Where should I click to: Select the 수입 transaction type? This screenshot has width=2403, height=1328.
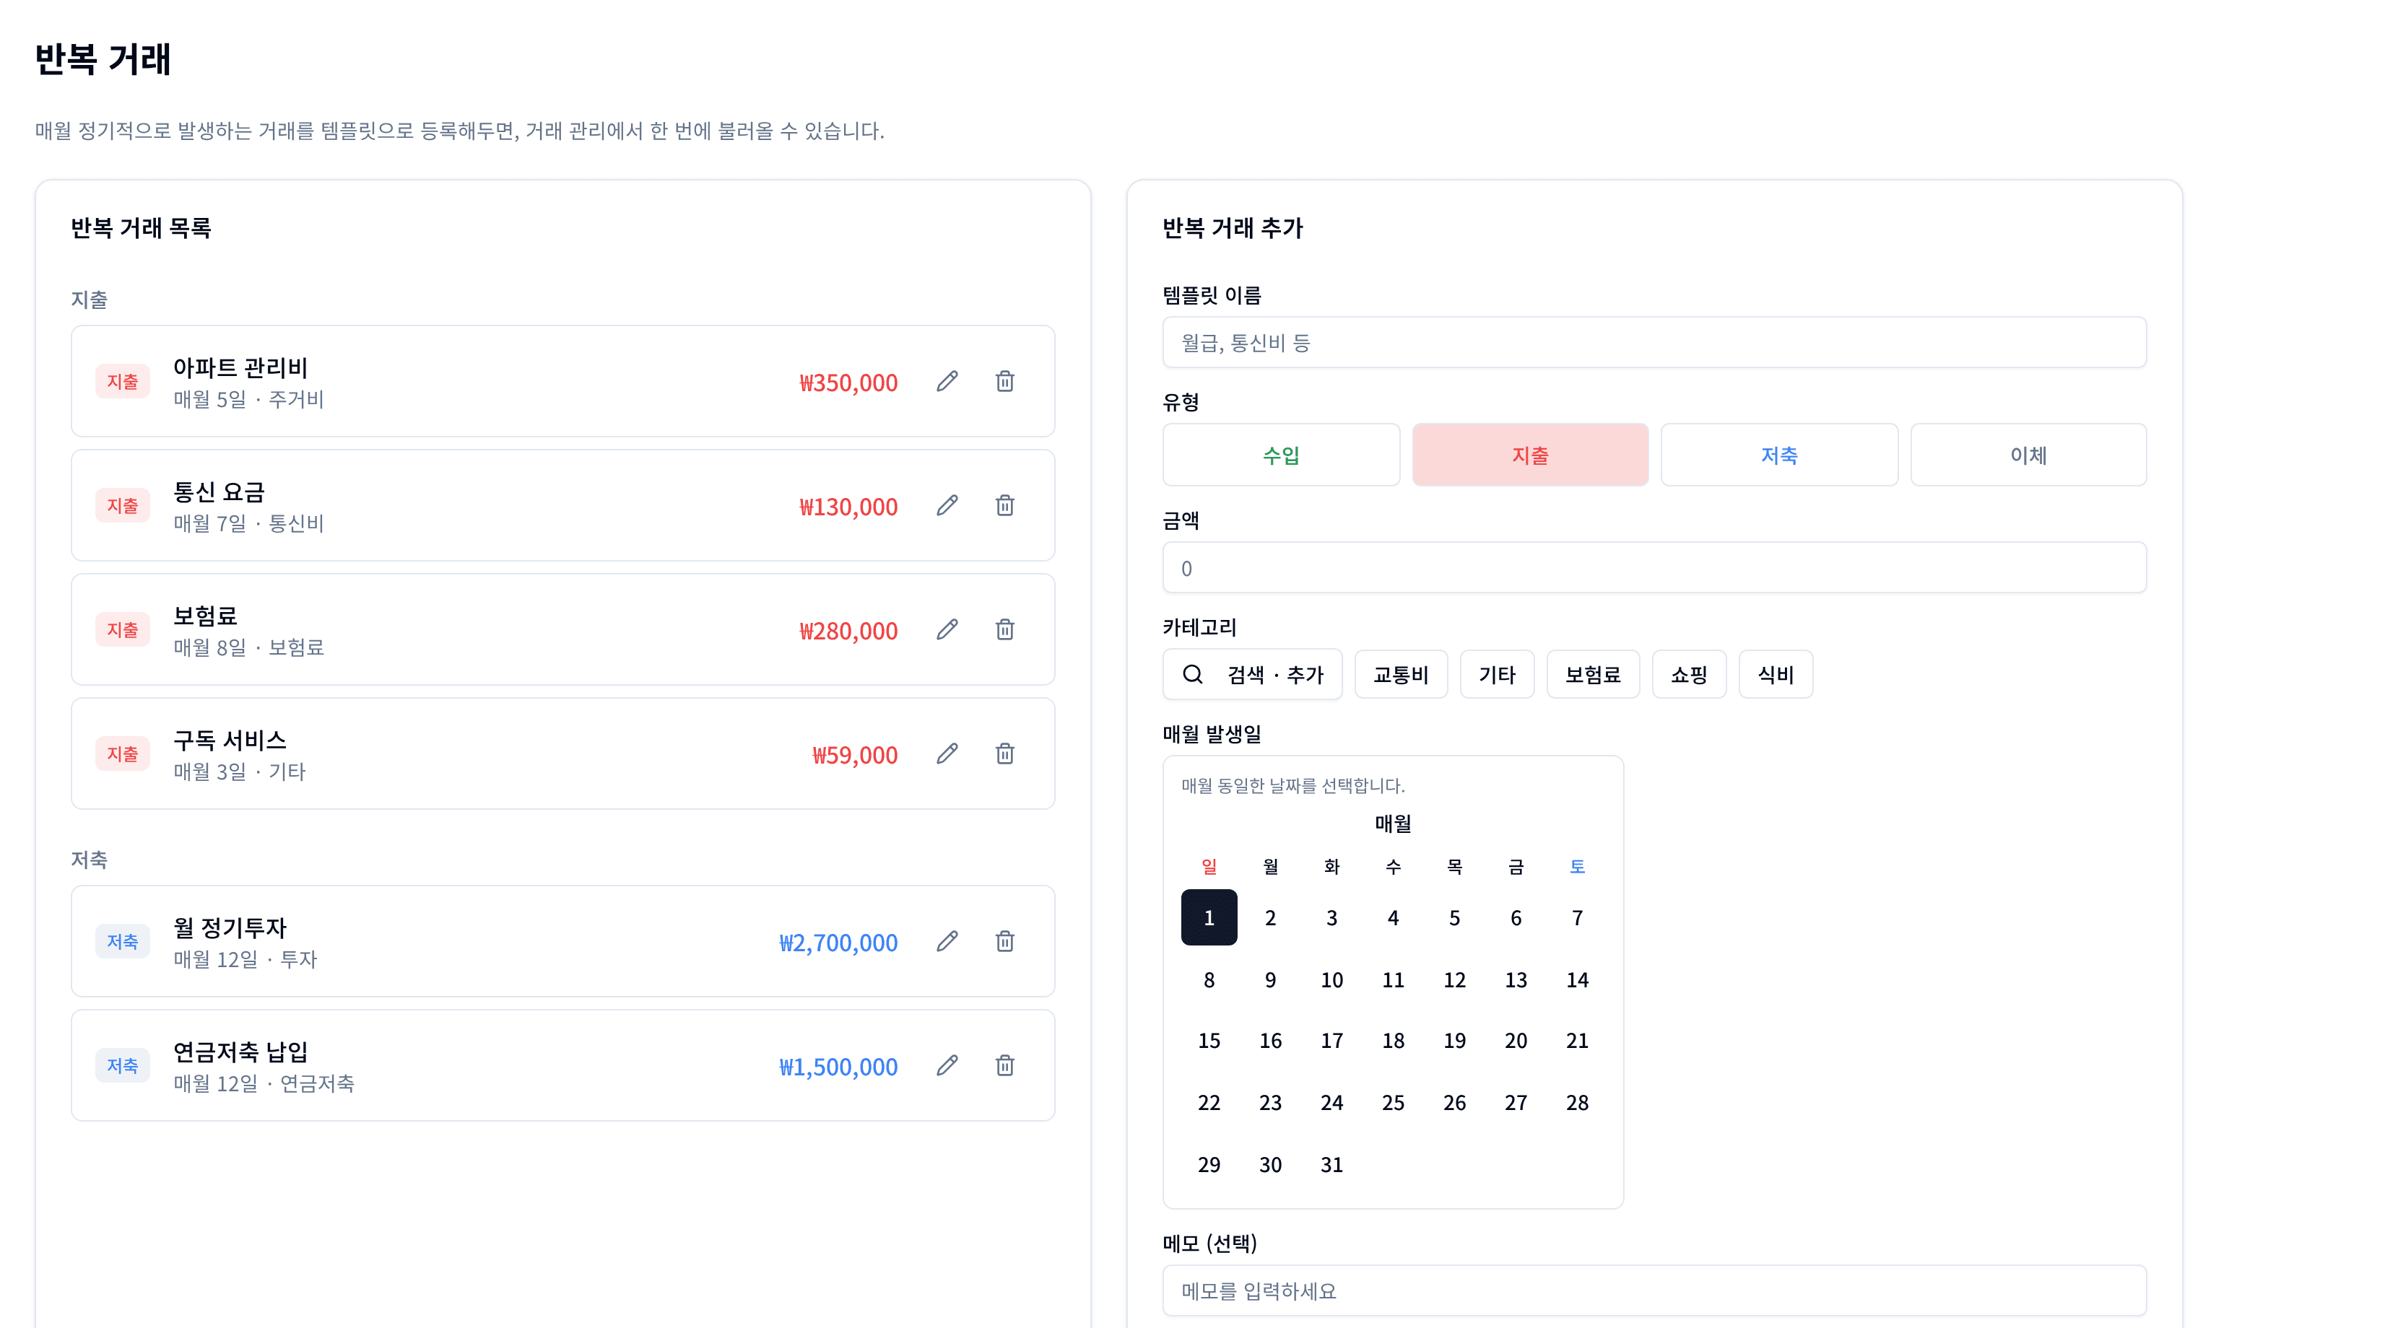(1281, 455)
